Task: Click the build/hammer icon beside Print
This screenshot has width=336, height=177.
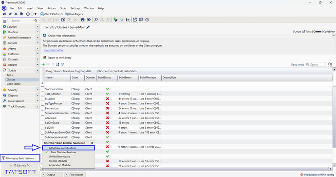Action: [x=89, y=20]
